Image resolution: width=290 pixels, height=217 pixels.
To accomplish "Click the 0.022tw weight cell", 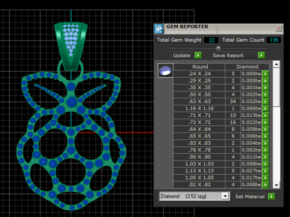I will [x=251, y=122].
